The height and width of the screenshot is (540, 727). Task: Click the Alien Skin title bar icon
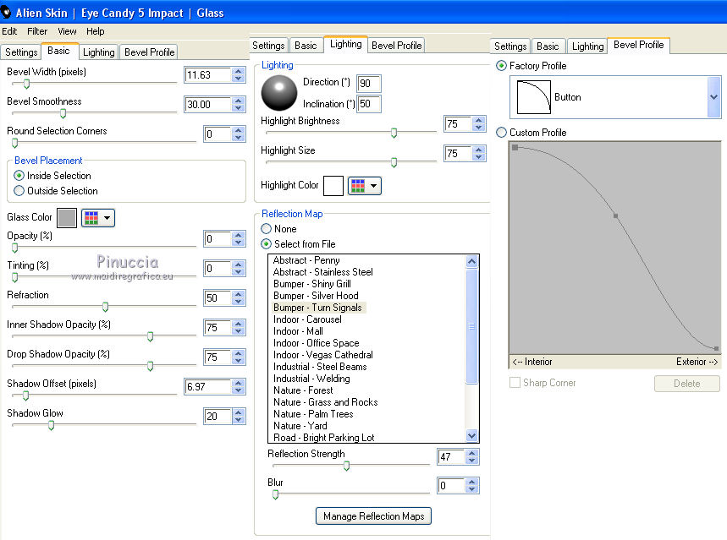click(x=8, y=13)
